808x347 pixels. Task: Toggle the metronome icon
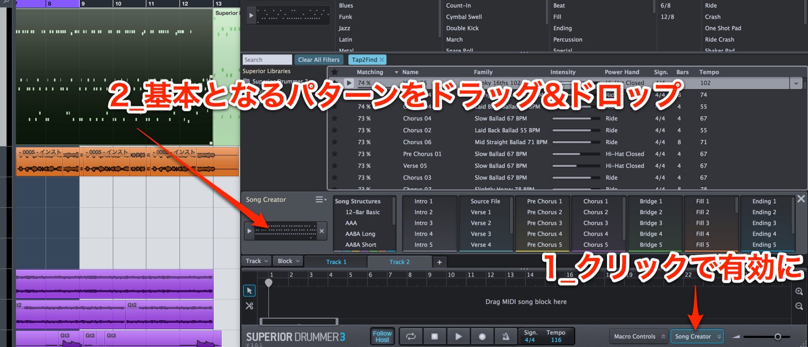(x=506, y=336)
